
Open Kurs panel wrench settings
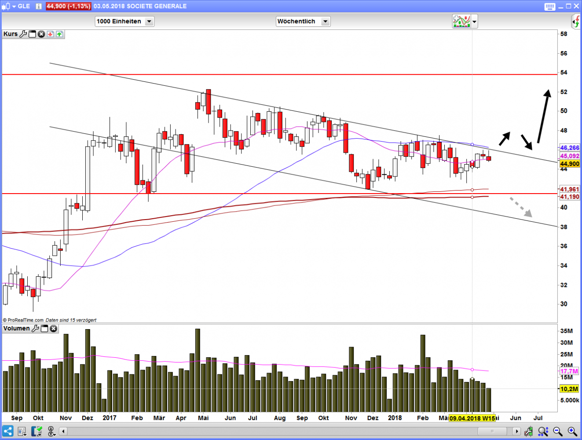(23, 34)
